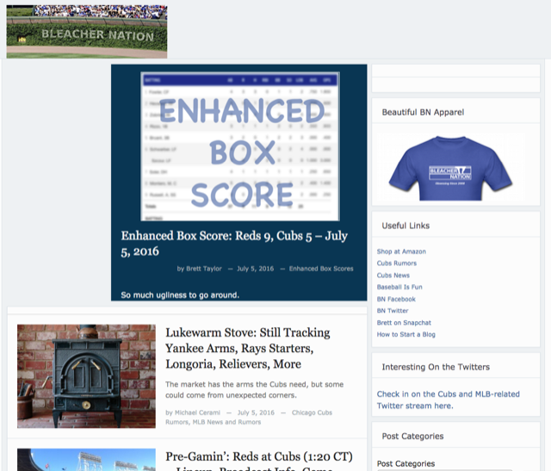Open the stadium lights thumbnail image

tap(86, 460)
